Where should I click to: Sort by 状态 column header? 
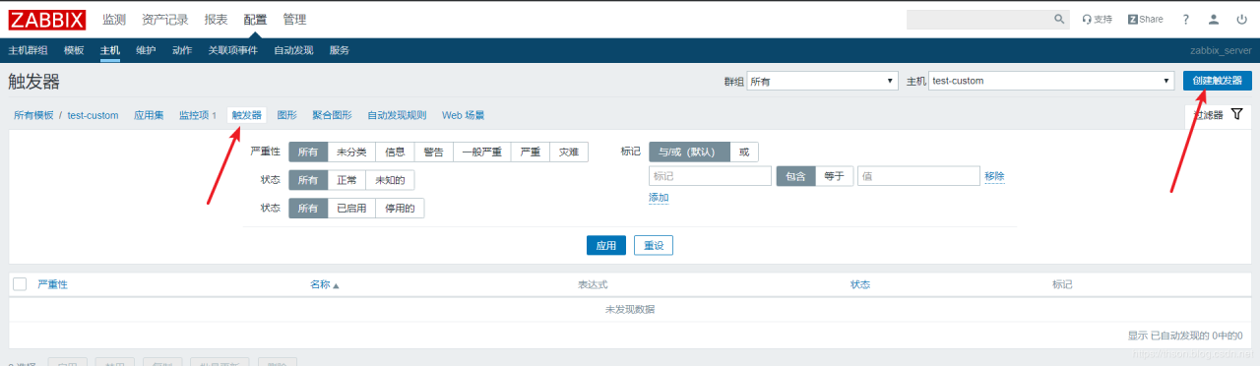coord(860,284)
